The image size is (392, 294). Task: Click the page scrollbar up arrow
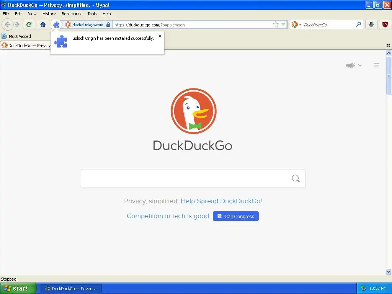point(389,53)
